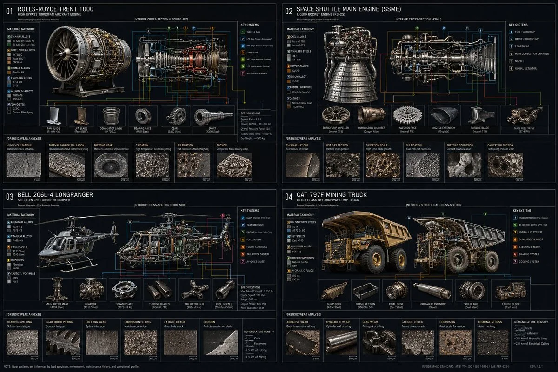
Task: Select the number box next to Powertrain
Action: [x=515, y=217]
